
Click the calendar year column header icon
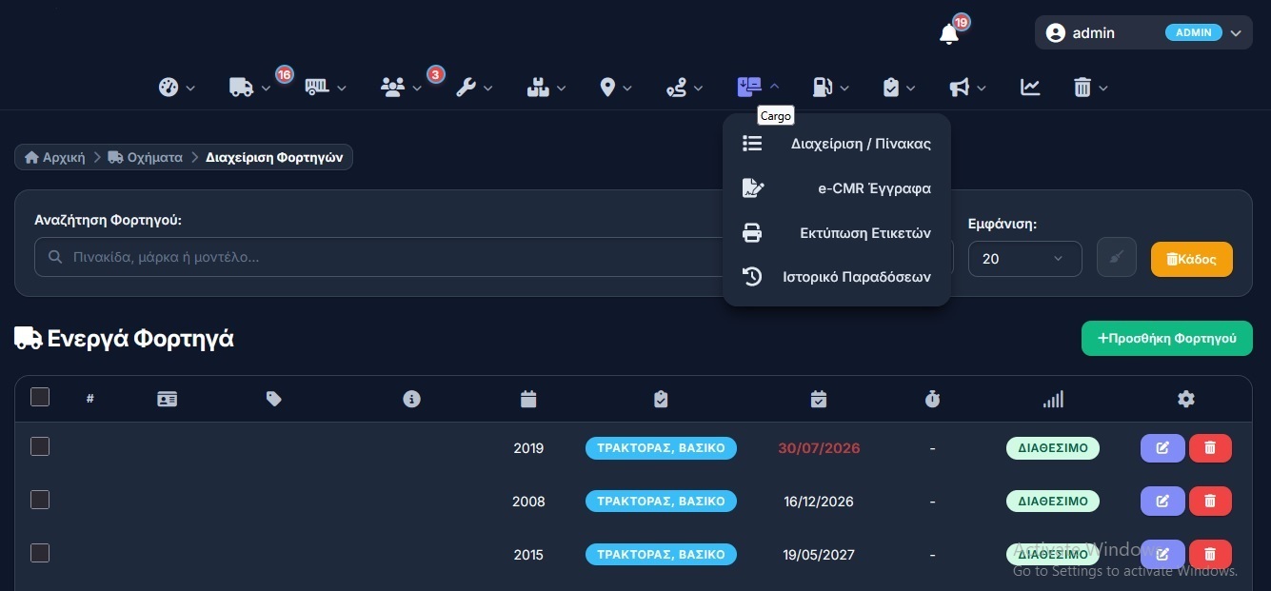[x=528, y=400]
